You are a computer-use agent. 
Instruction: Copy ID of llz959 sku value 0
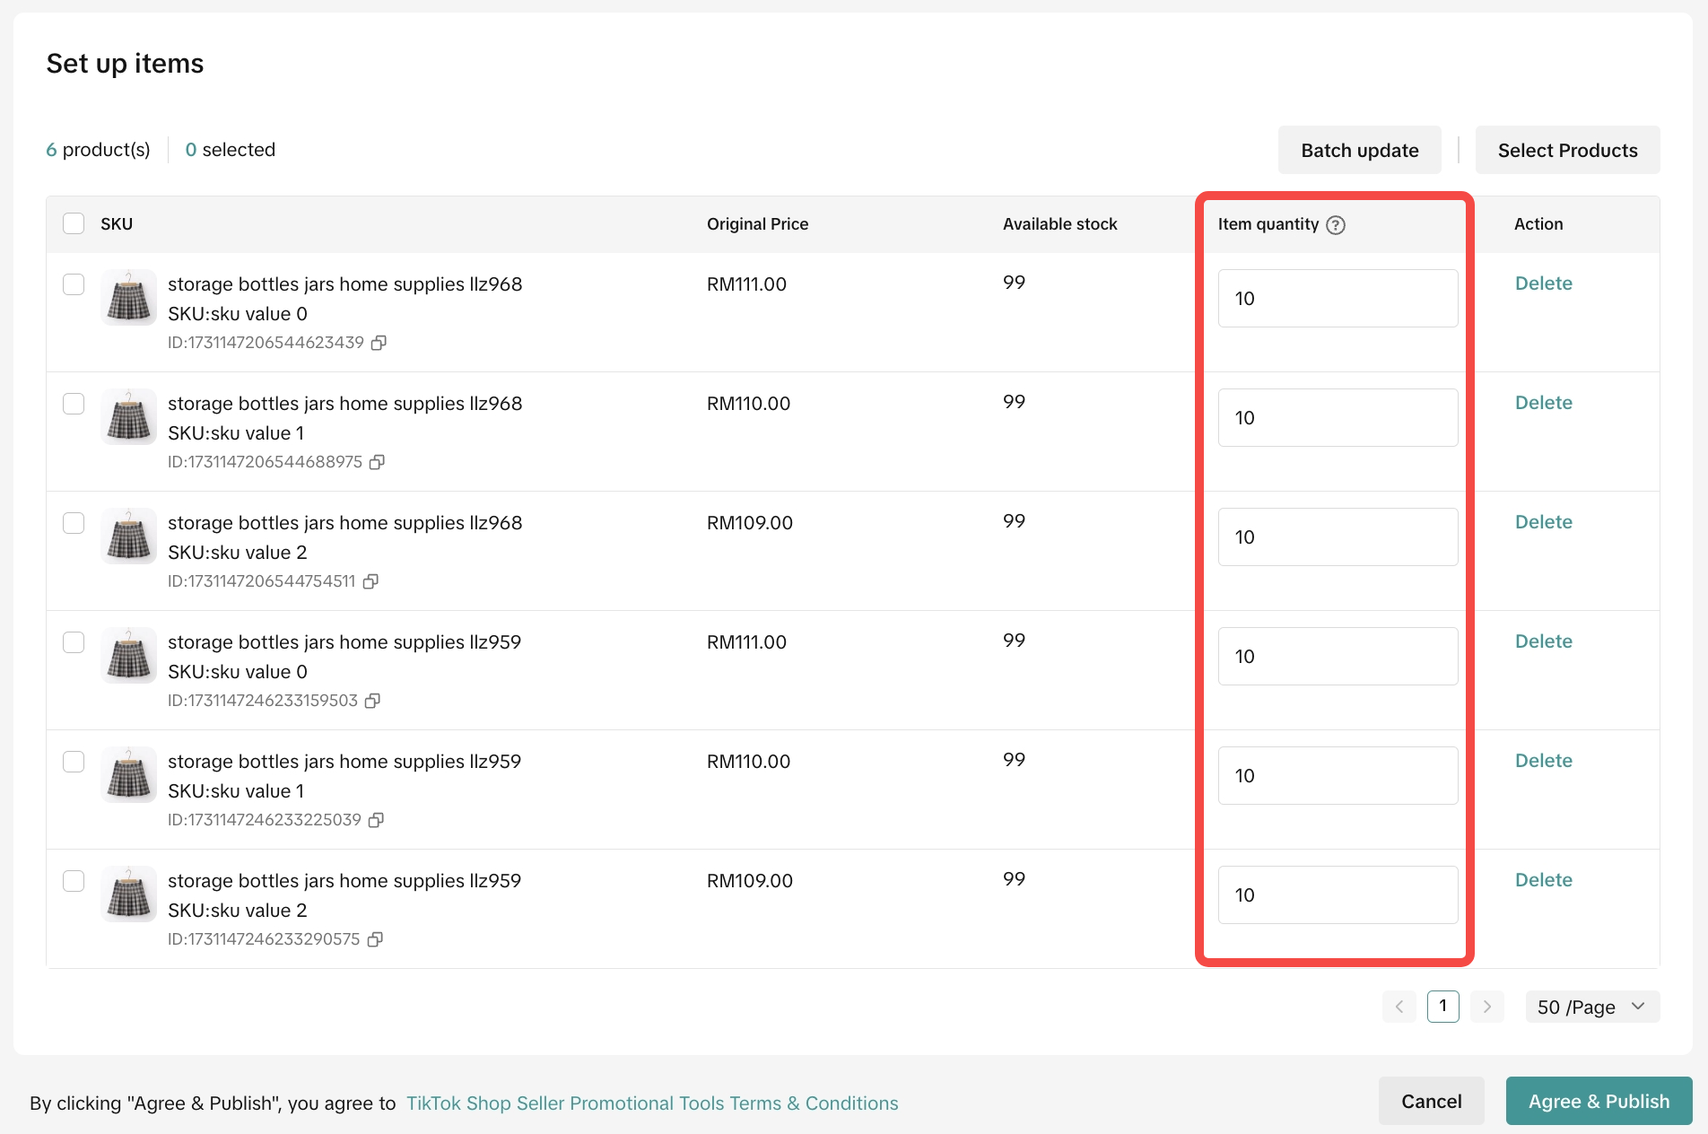(x=372, y=701)
